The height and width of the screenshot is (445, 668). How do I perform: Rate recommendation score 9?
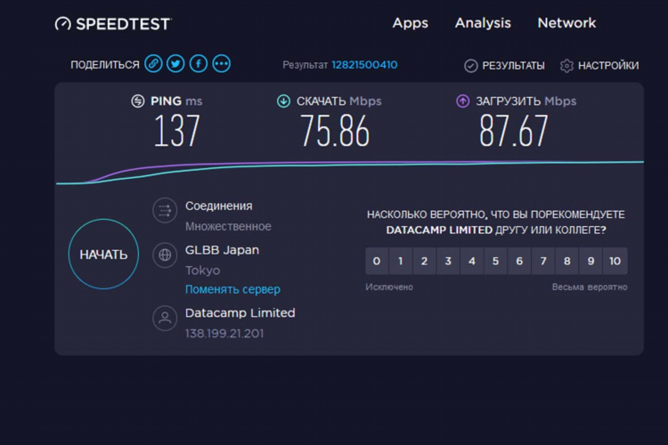pos(591,261)
